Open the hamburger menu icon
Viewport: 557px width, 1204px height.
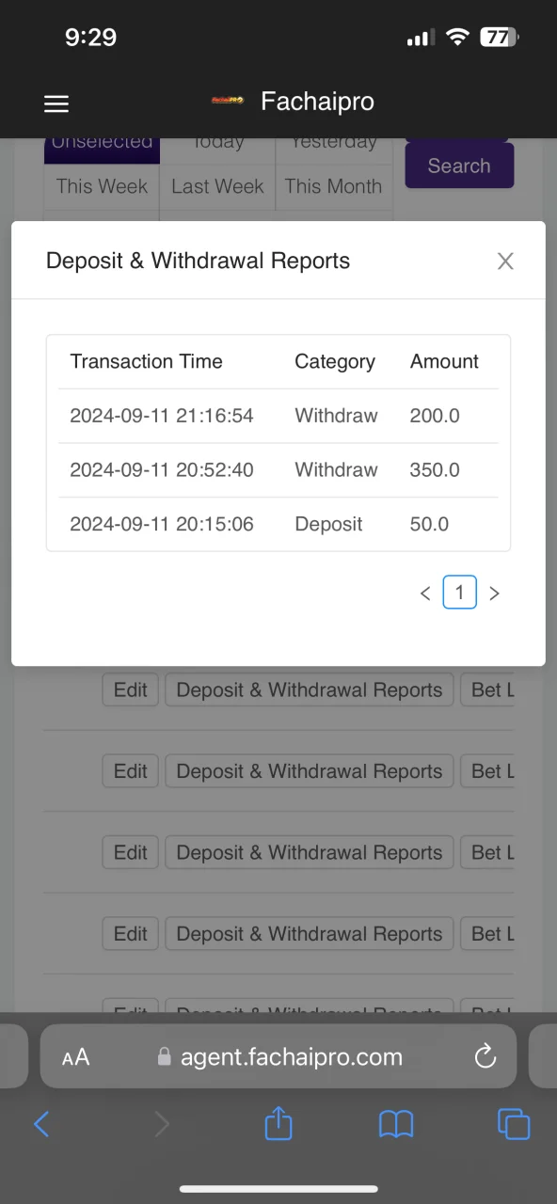coord(56,103)
